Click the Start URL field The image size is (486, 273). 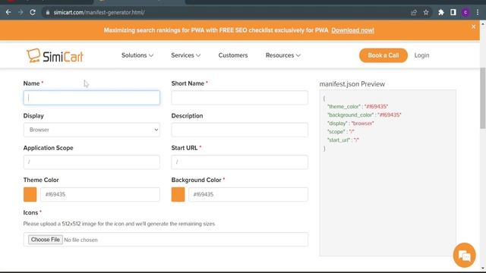coord(240,162)
